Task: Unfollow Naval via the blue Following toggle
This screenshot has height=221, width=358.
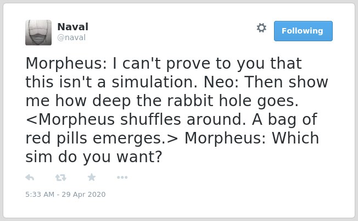Action: coord(303,31)
